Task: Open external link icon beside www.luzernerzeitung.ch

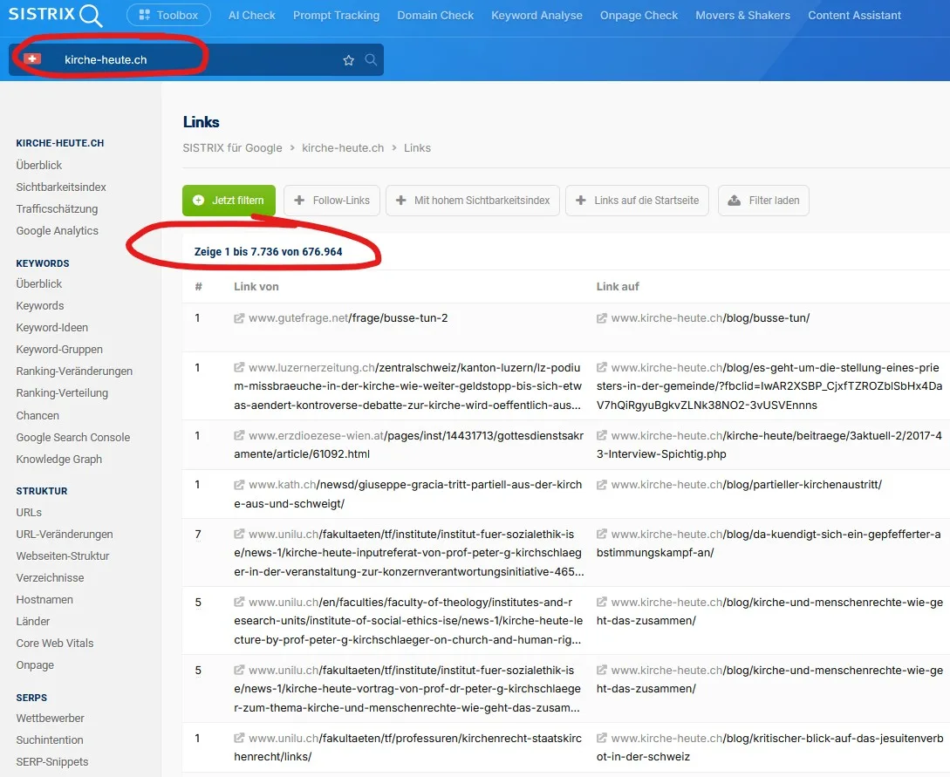Action: coord(239,368)
